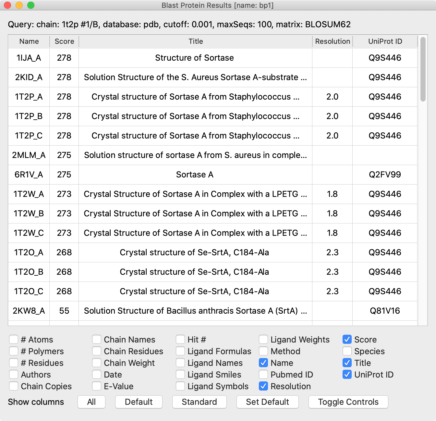436x421 pixels.
Task: Enable the # Atoms column checkbox
Action: (x=14, y=340)
